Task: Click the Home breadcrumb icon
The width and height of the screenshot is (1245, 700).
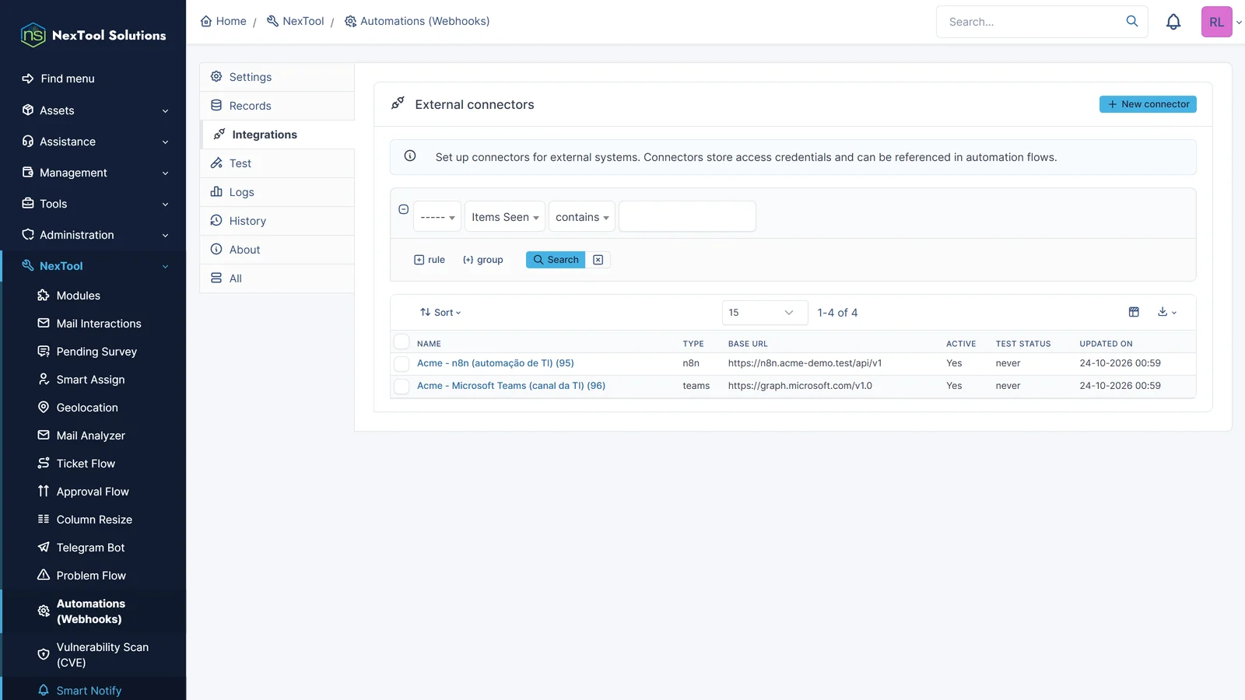Action: pos(206,21)
